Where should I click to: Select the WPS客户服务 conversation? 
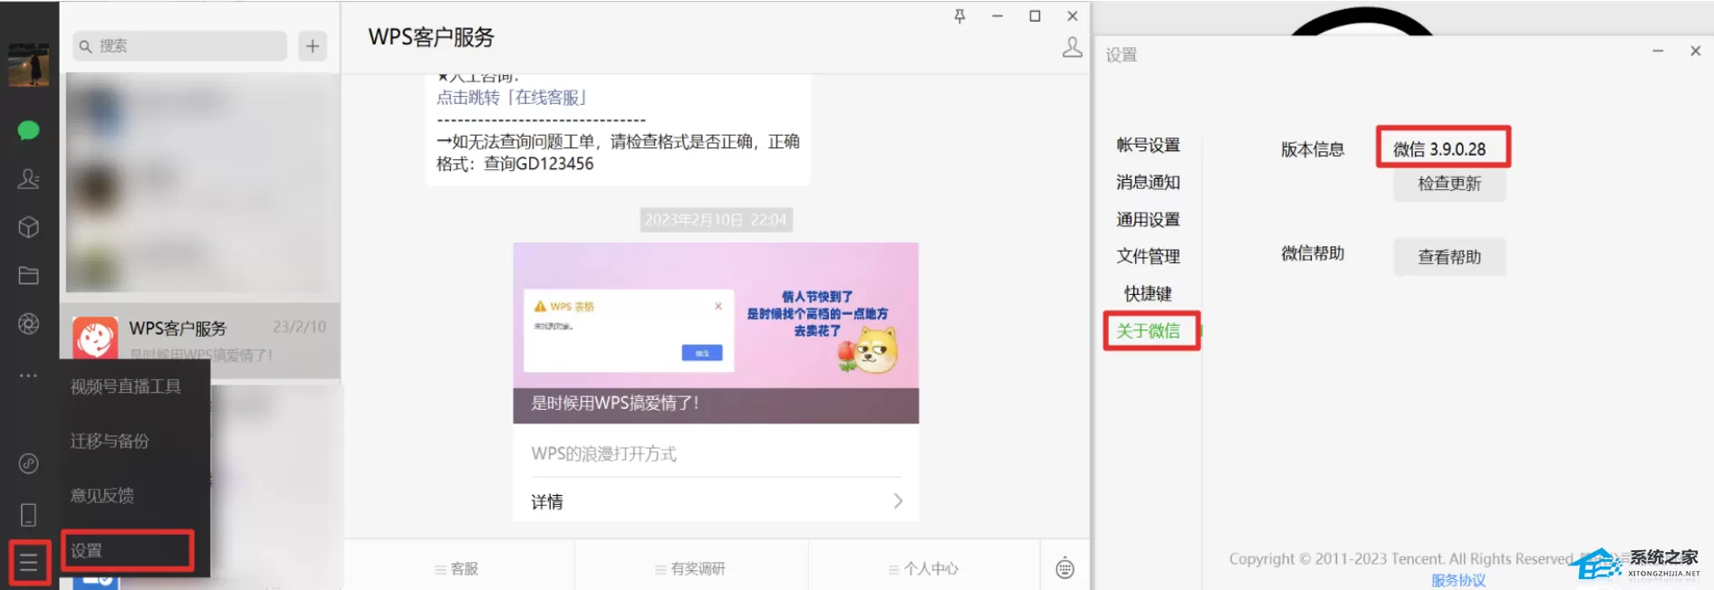200,339
